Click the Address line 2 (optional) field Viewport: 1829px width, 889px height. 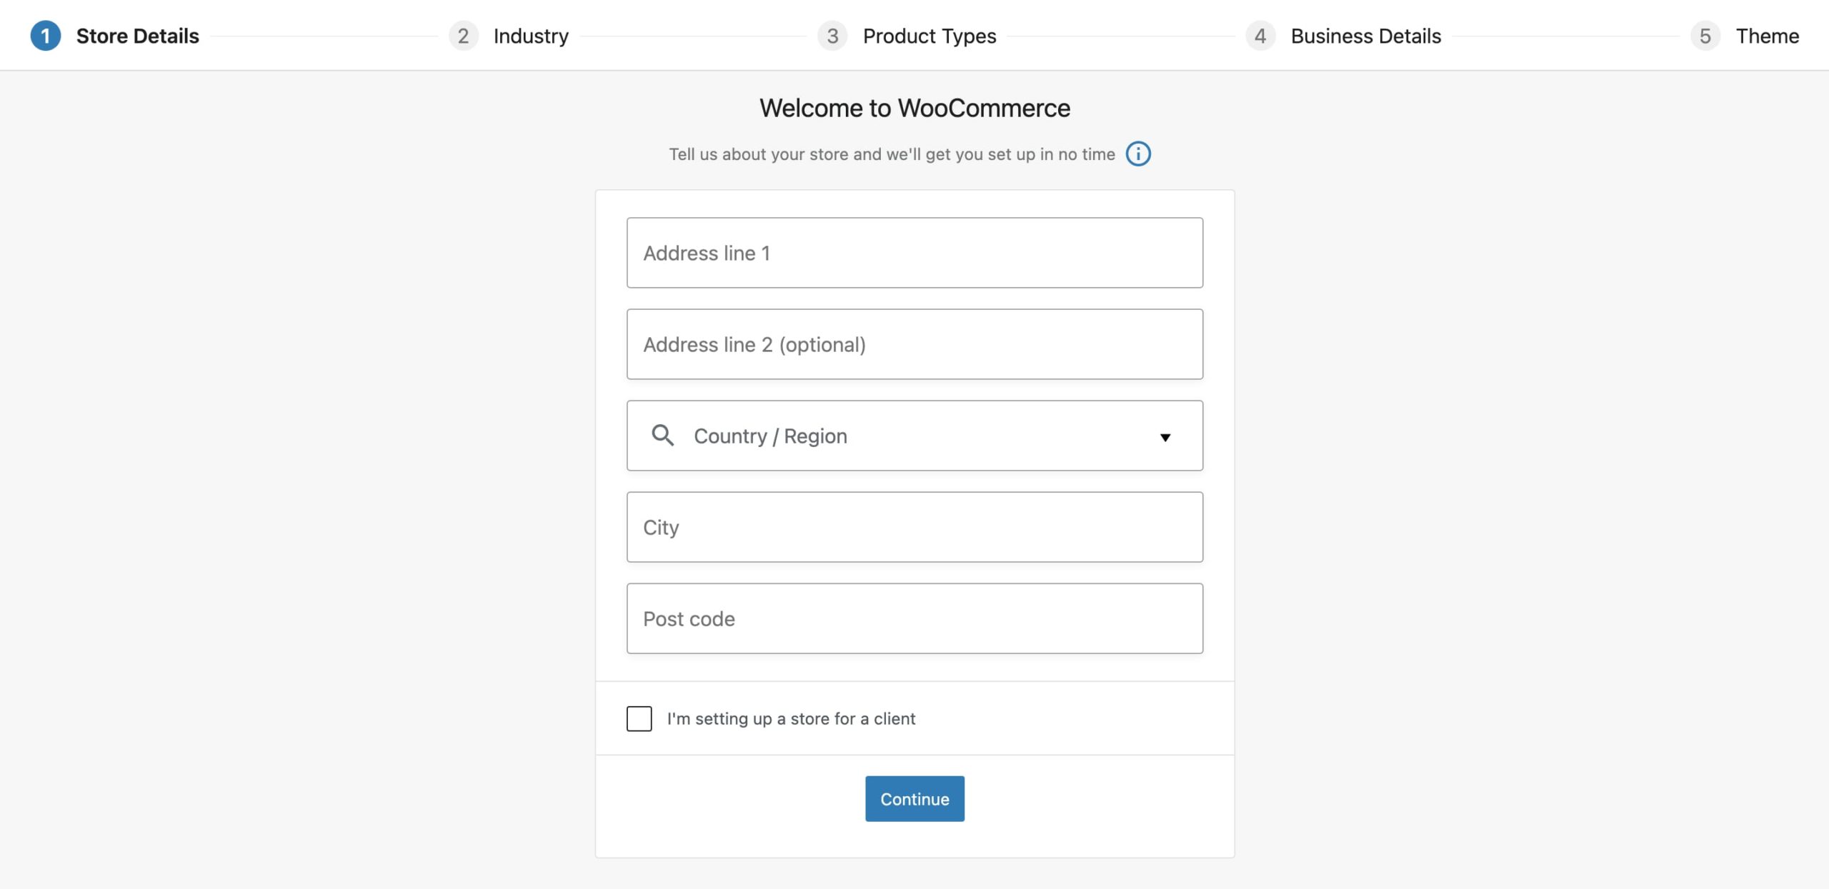point(914,344)
